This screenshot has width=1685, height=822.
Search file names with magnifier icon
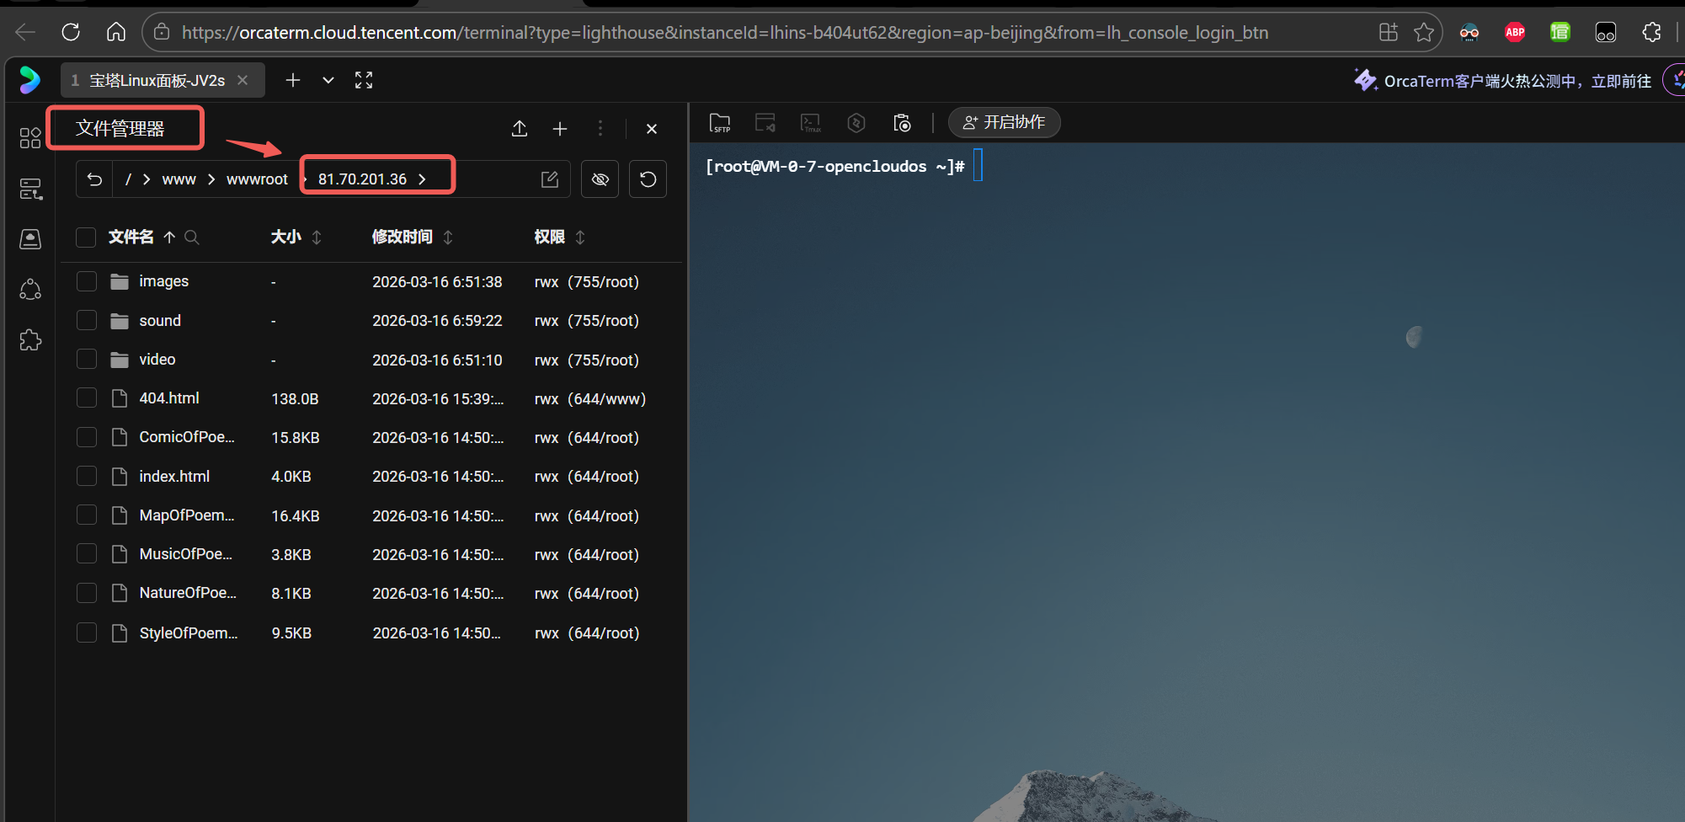pos(192,238)
